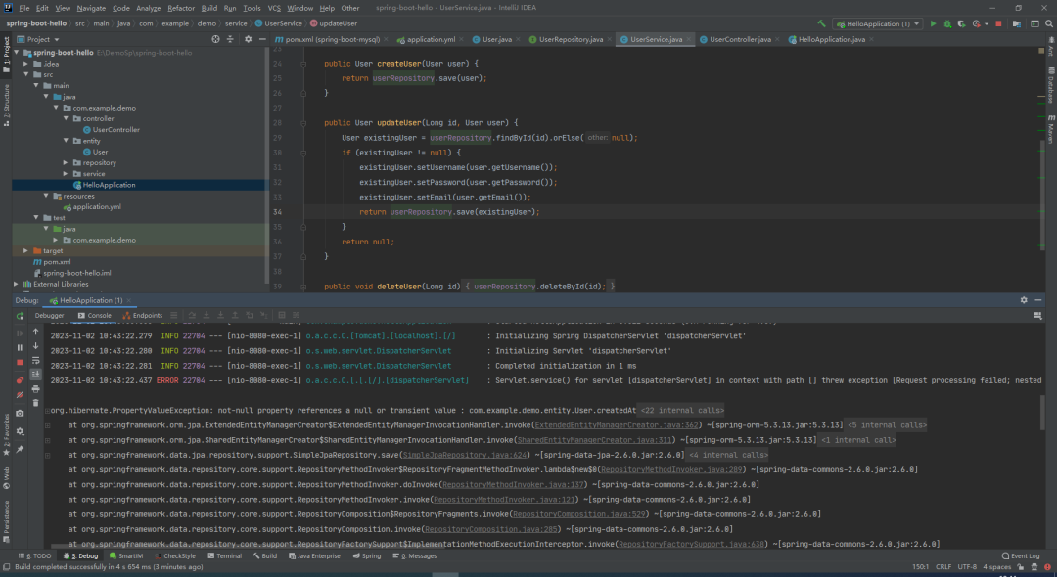Open the Profiler run options dropdown arrow
The height and width of the screenshot is (577, 1057).
[986, 23]
